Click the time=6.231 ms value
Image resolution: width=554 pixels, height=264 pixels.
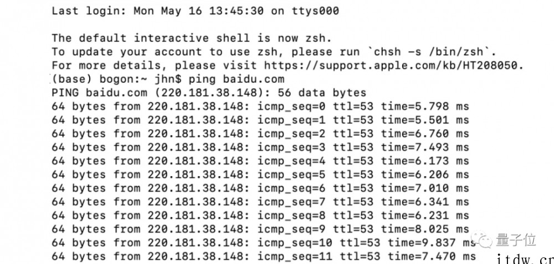[425, 215]
